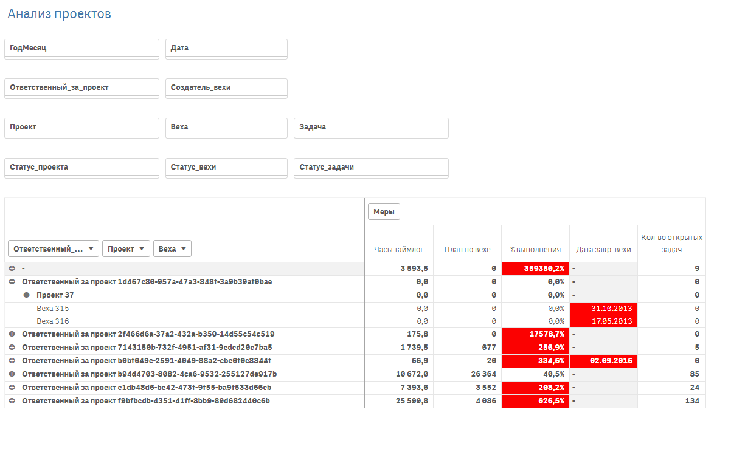Open the "Проект" column dropdown
This screenshot has width=745, height=466.
(x=126, y=248)
